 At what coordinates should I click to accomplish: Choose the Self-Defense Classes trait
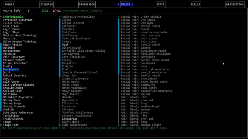[x=19, y=85]
